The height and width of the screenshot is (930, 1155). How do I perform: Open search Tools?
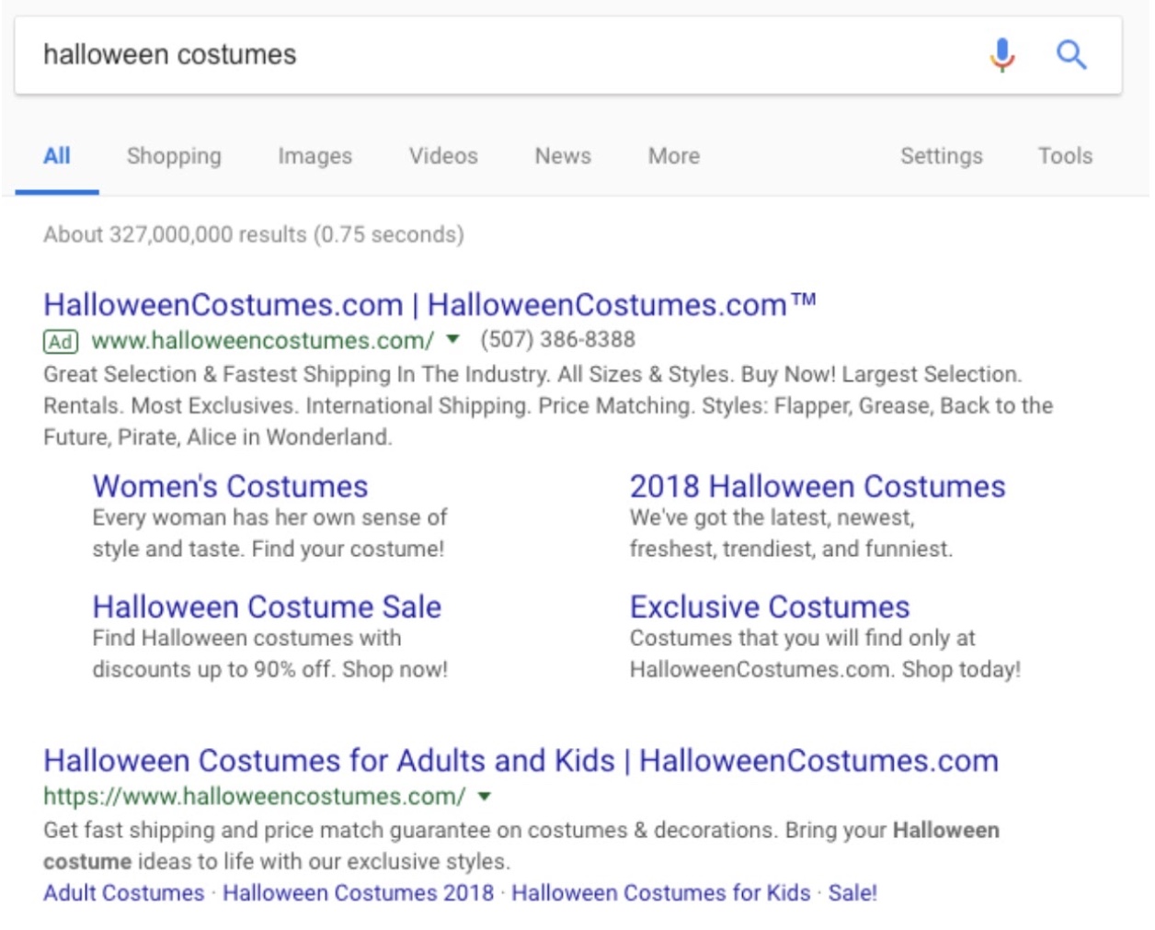coord(1065,156)
